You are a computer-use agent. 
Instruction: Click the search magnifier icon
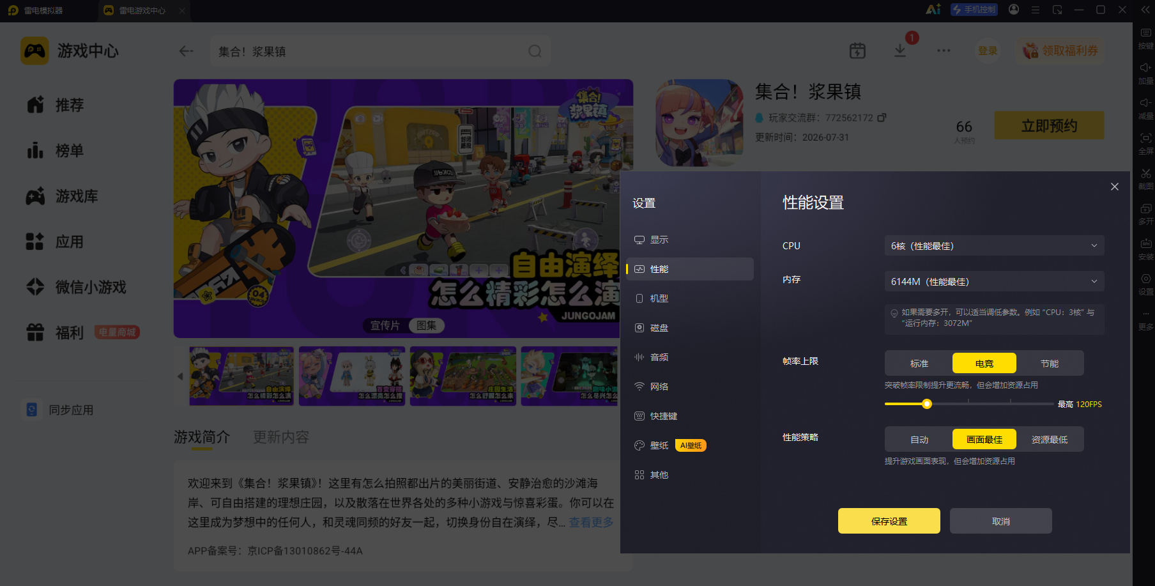535,51
